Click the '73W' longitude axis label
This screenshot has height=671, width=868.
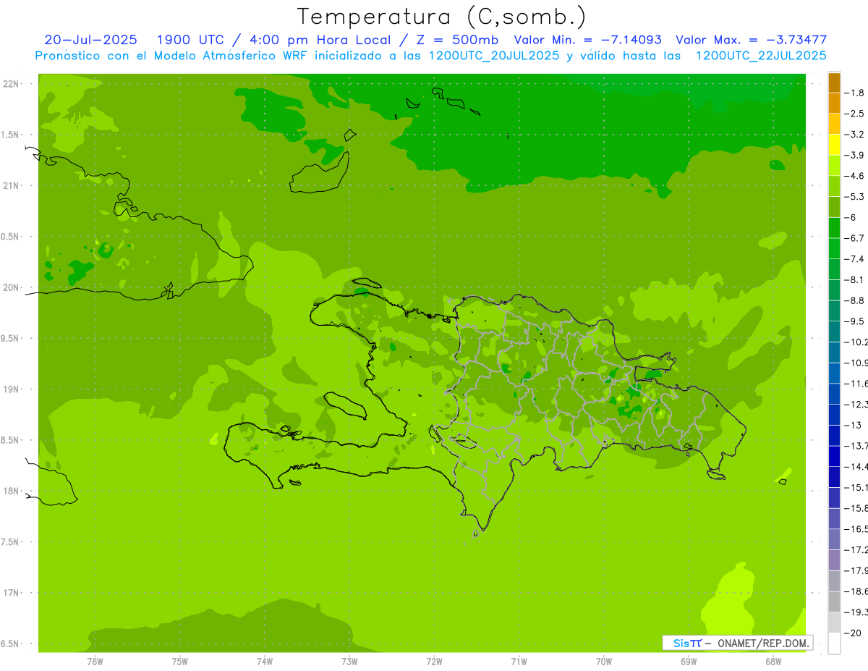[349, 661]
